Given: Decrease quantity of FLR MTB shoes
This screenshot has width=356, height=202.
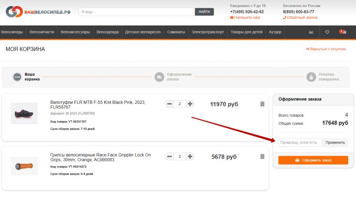Looking at the screenshot, I should [x=169, y=104].
